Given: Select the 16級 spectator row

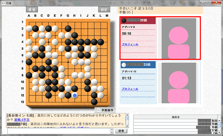Looking at the screenshot, I should point(176,127).
